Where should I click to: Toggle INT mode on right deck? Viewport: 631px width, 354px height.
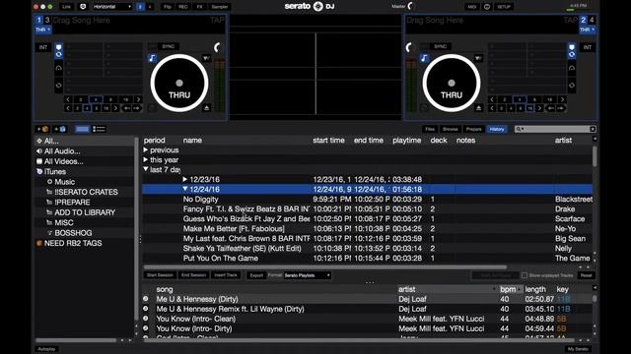pos(588,47)
